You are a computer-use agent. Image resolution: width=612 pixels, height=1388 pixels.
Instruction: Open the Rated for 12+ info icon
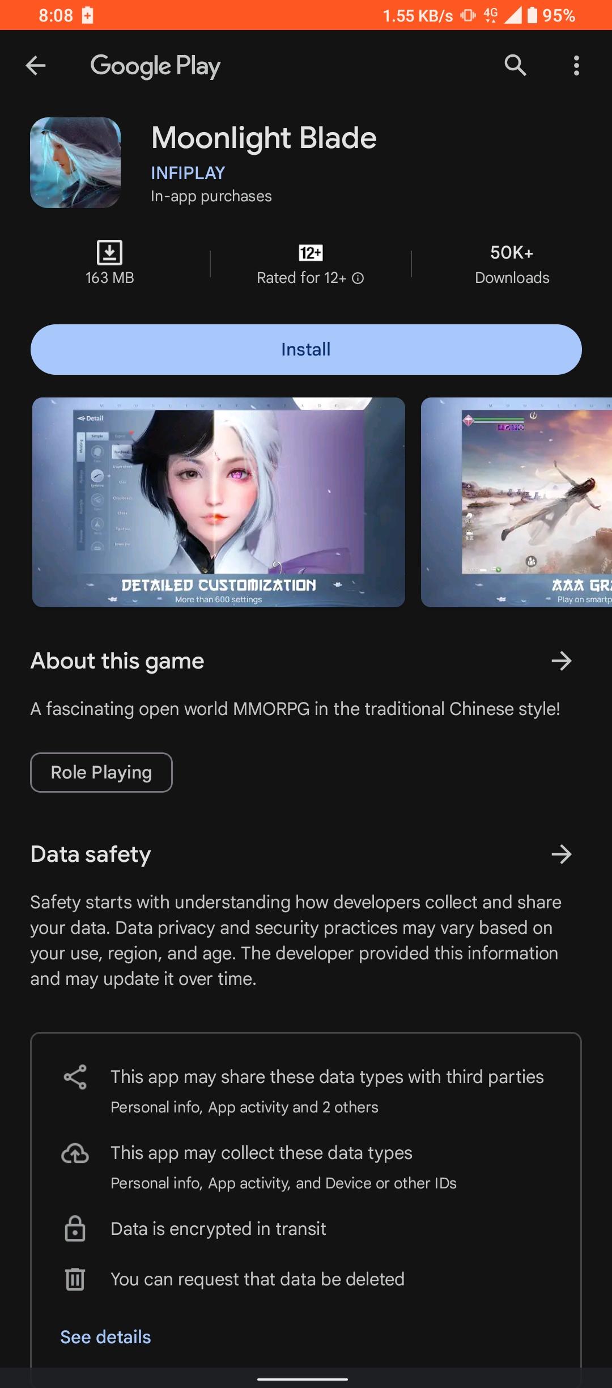[x=358, y=278]
